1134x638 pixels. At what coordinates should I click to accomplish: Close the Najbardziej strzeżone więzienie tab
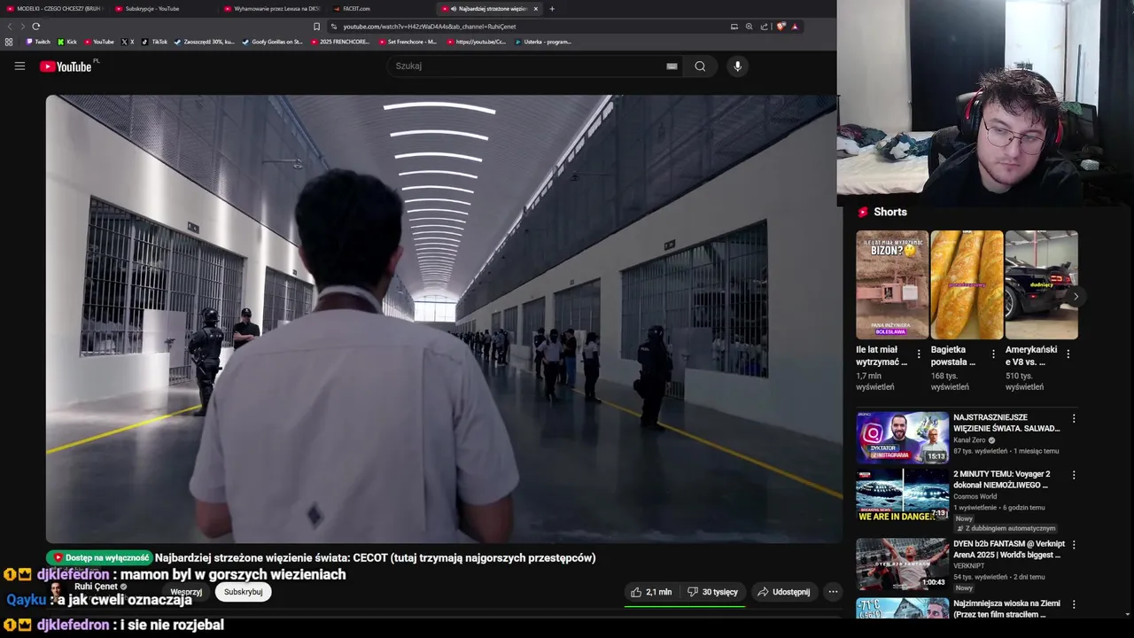click(x=535, y=9)
